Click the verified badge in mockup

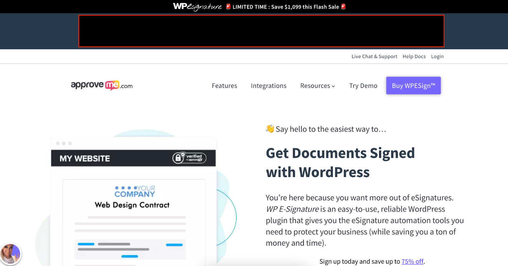tap(190, 158)
